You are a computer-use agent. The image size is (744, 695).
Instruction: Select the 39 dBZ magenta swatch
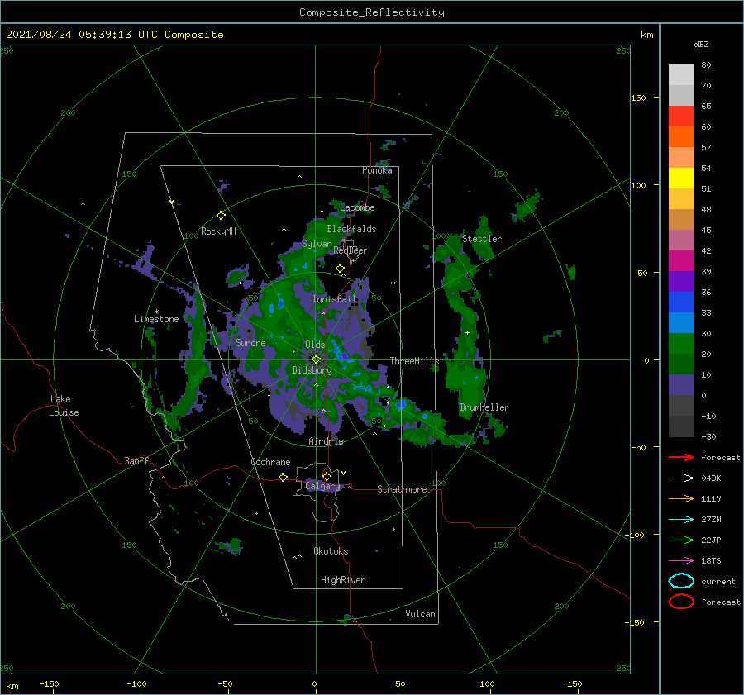click(681, 261)
